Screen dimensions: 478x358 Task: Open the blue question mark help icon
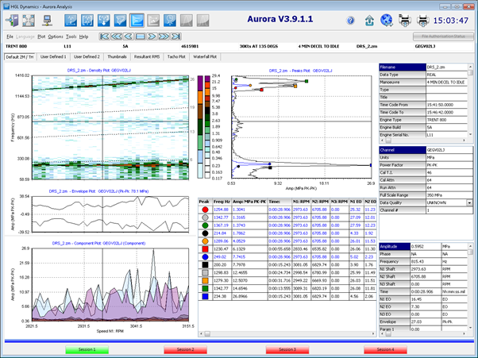[x=349, y=21]
